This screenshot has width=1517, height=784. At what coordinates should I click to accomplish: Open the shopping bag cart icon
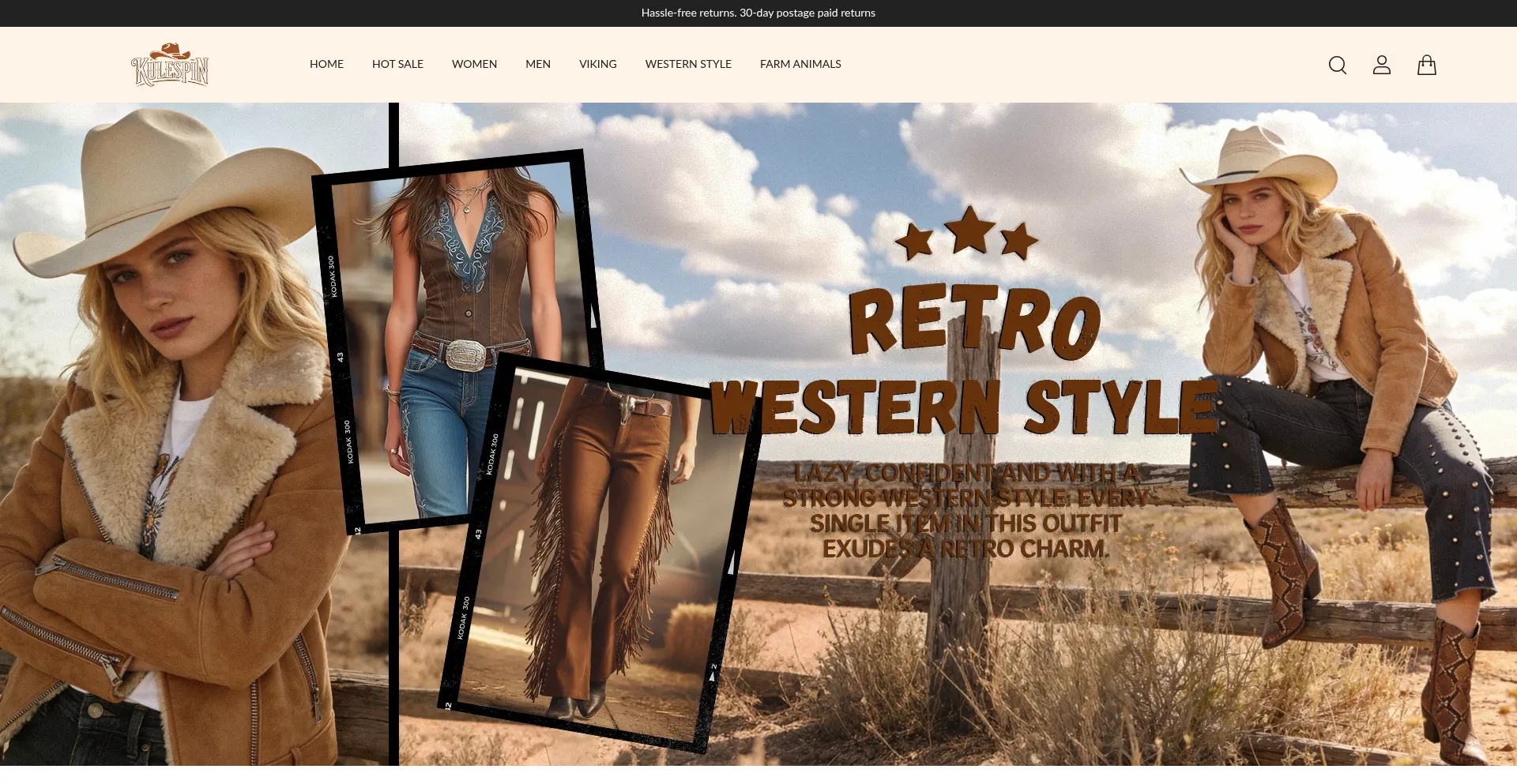click(x=1426, y=65)
